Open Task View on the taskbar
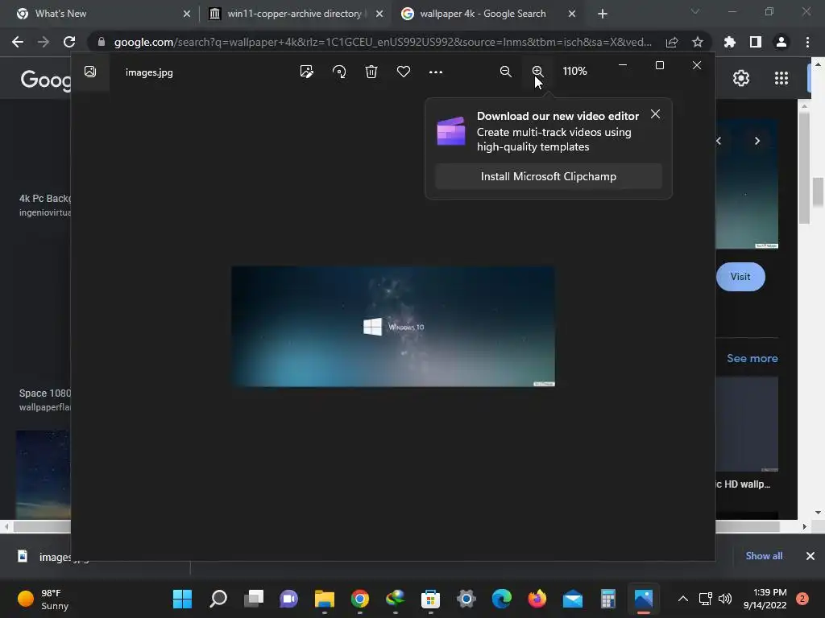The height and width of the screenshot is (618, 825). pyautogui.click(x=254, y=599)
